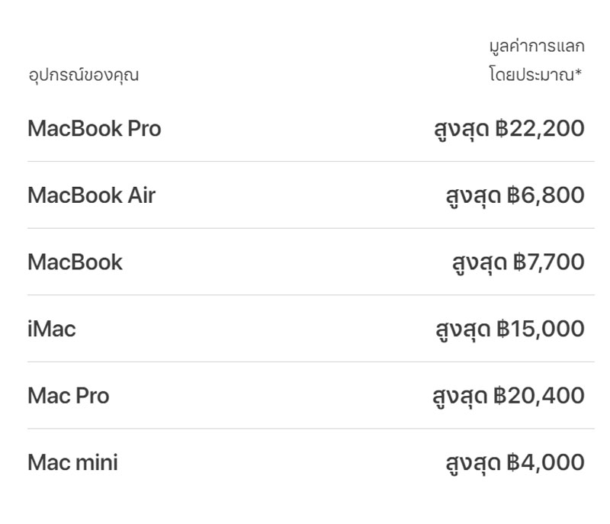
Task: Click the plain MacBook device label
Action: tap(75, 262)
